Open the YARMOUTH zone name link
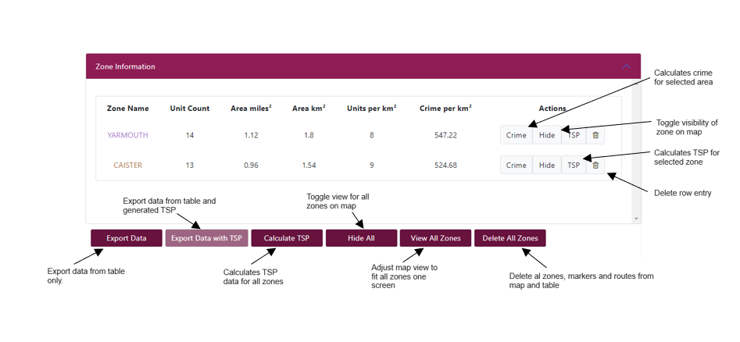The image size is (740, 342). tap(127, 135)
